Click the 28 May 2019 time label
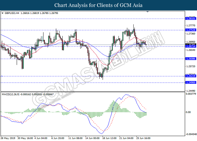197x141 pixels. click(x=8, y=138)
